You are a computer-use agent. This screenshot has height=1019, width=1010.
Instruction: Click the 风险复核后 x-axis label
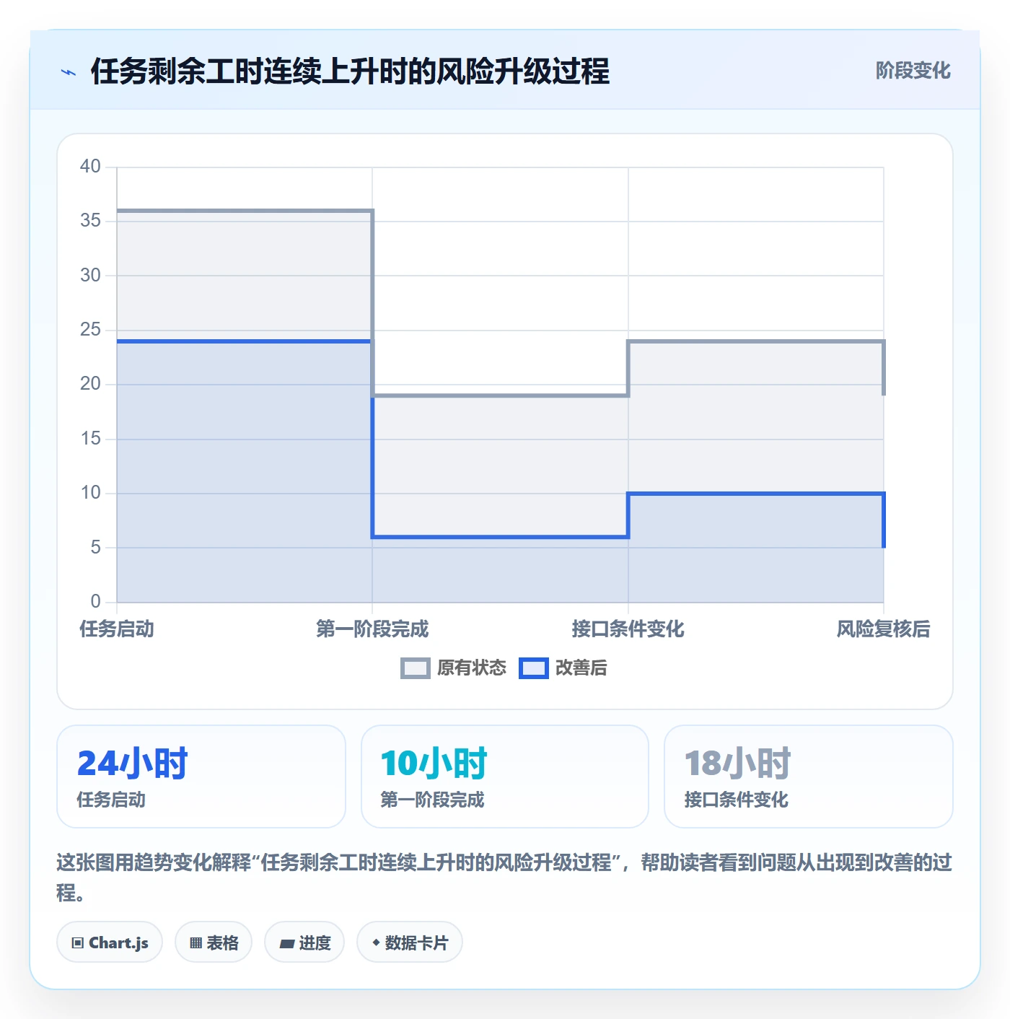884,629
